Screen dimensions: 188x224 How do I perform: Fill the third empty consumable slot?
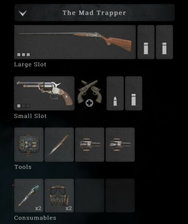(x=90, y=196)
